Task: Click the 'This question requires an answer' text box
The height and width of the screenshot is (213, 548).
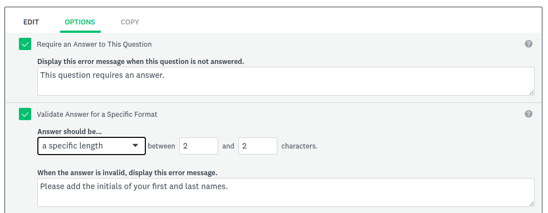Action: click(286, 81)
